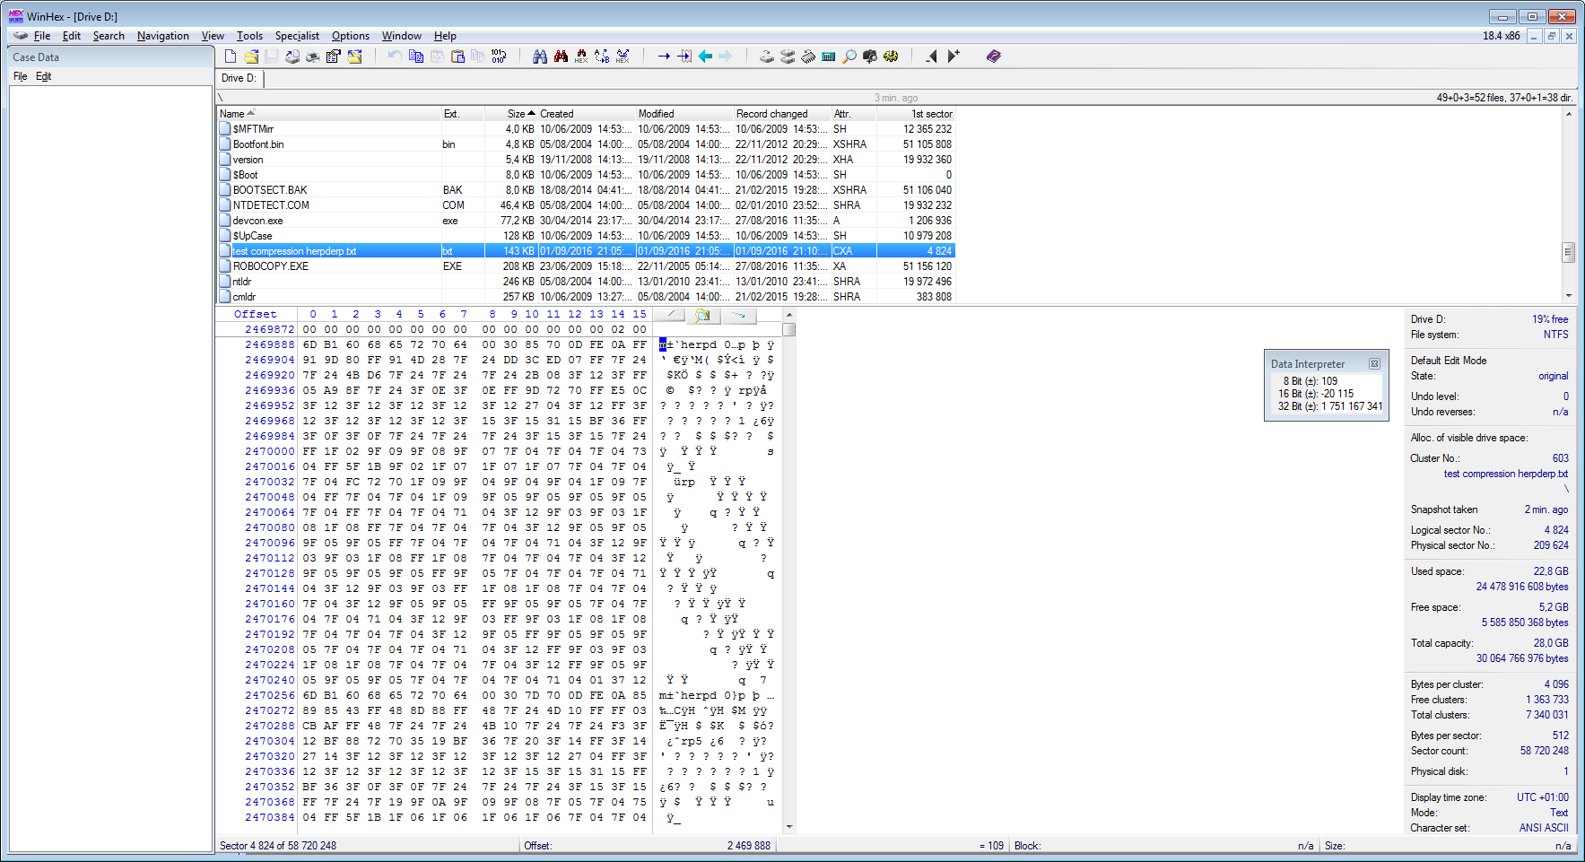Image resolution: width=1585 pixels, height=862 pixels.
Task: Click the Cluster No. value 603
Action: pyautogui.click(x=1561, y=458)
